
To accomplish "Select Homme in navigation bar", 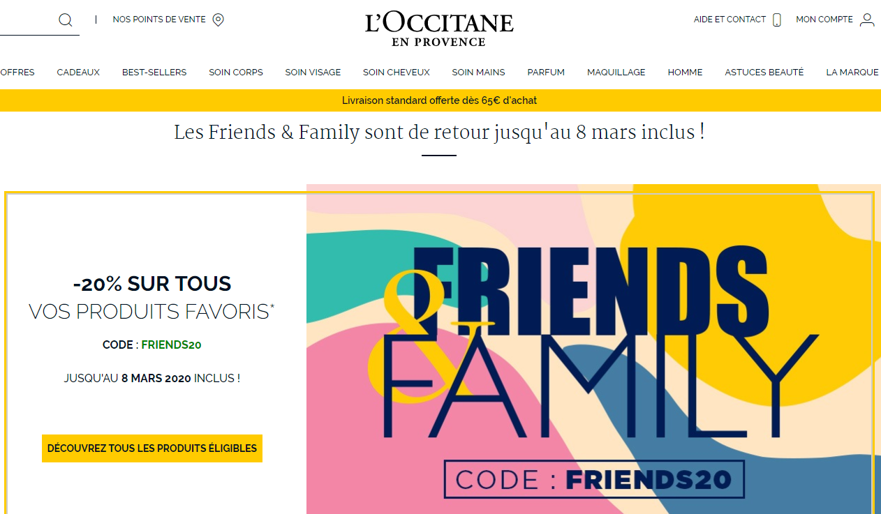I will click(685, 72).
